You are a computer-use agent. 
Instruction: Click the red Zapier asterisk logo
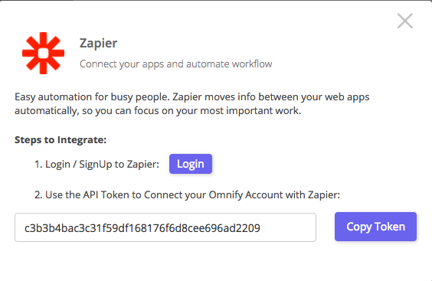[43, 53]
